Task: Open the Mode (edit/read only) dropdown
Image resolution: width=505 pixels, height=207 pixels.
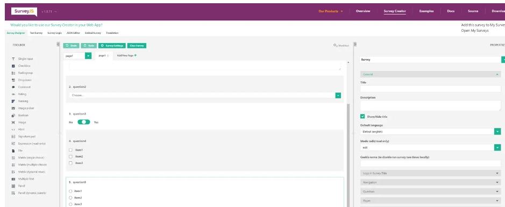Action: click(498, 147)
